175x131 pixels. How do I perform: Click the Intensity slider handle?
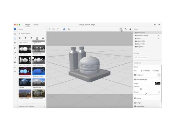tap(141, 89)
